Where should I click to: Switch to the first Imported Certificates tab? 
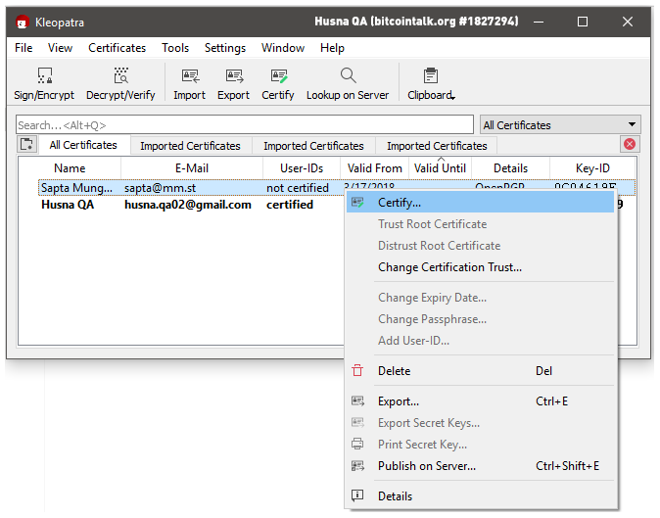[190, 146]
